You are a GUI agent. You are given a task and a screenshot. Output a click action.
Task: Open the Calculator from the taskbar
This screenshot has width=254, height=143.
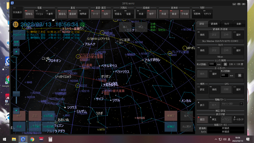(x=50, y=139)
